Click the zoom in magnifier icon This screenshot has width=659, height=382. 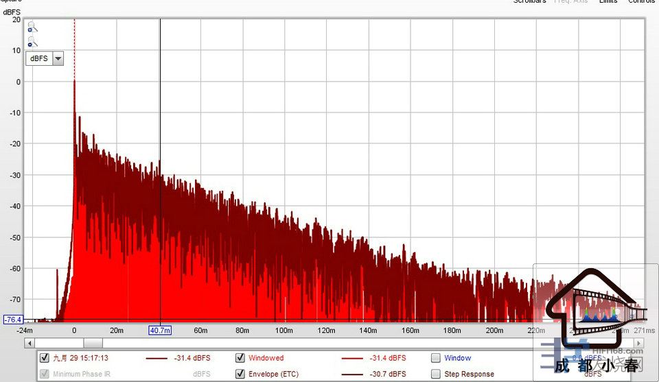(31, 28)
